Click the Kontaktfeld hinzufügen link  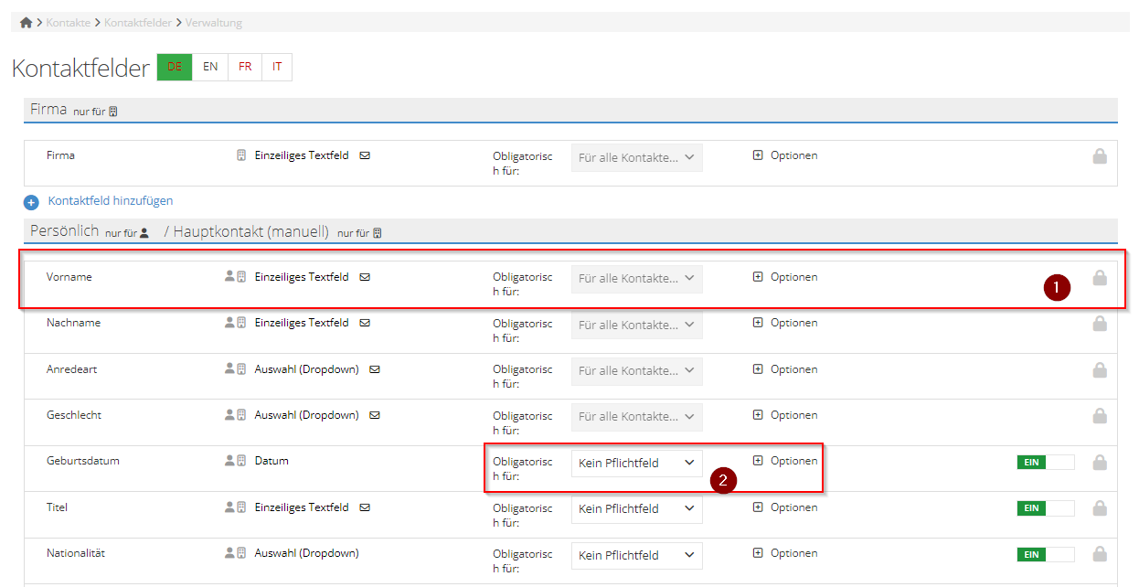[111, 201]
